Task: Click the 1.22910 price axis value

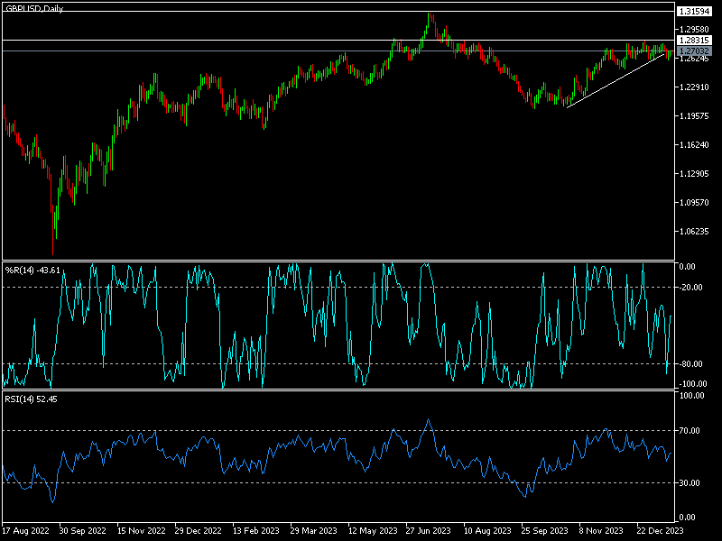Action: 694,87
